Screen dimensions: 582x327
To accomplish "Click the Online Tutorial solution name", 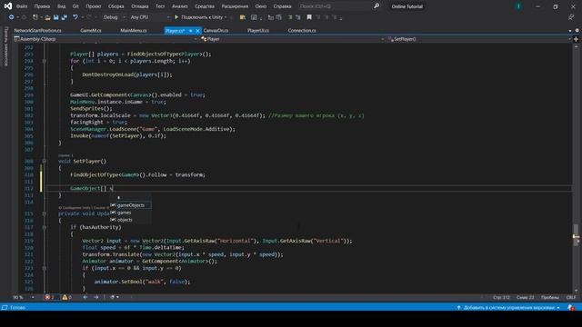I will [407, 6].
